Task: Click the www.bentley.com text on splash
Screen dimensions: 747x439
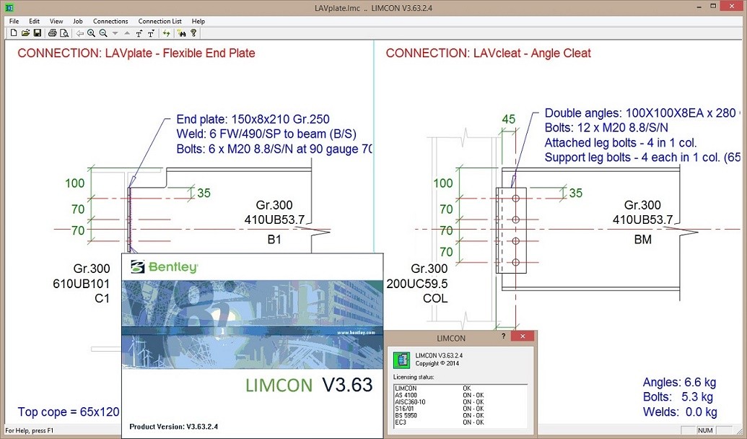Action: [356, 333]
